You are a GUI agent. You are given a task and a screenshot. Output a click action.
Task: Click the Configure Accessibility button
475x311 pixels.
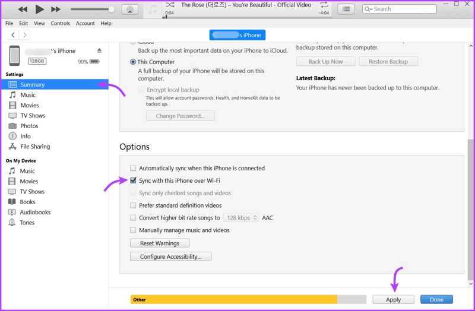tap(170, 257)
